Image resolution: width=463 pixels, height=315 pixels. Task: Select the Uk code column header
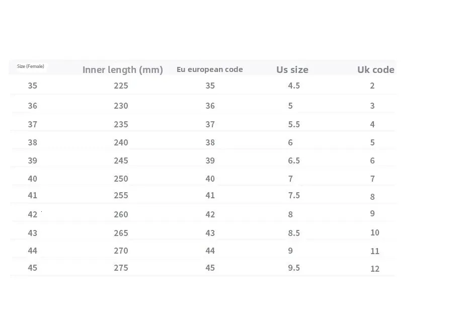[x=375, y=69]
